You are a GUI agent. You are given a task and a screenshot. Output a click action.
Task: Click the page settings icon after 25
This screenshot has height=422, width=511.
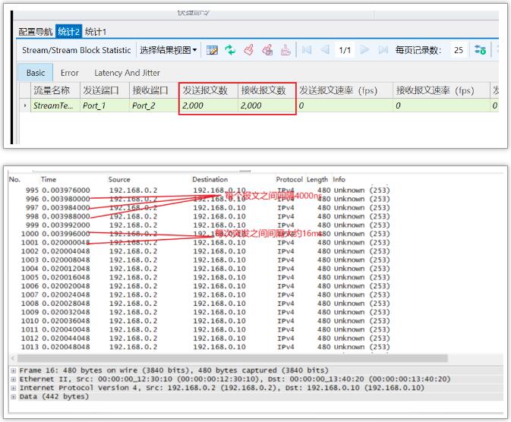pyautogui.click(x=480, y=50)
